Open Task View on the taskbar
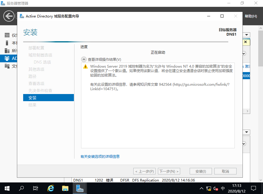The image size is (263, 194). [36, 188]
